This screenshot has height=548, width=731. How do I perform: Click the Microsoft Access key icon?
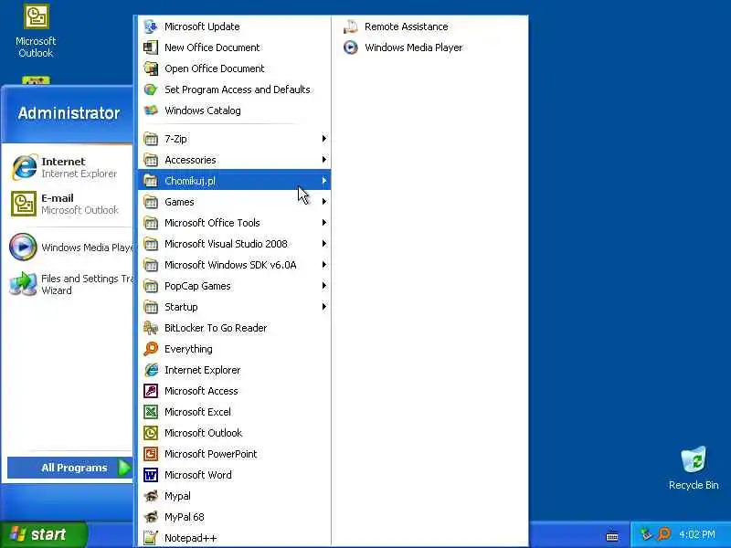[x=151, y=391]
